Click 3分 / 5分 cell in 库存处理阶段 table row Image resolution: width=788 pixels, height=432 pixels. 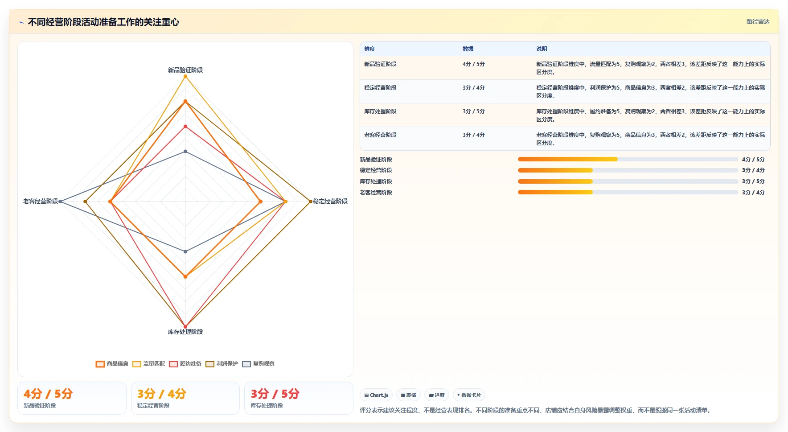click(473, 111)
